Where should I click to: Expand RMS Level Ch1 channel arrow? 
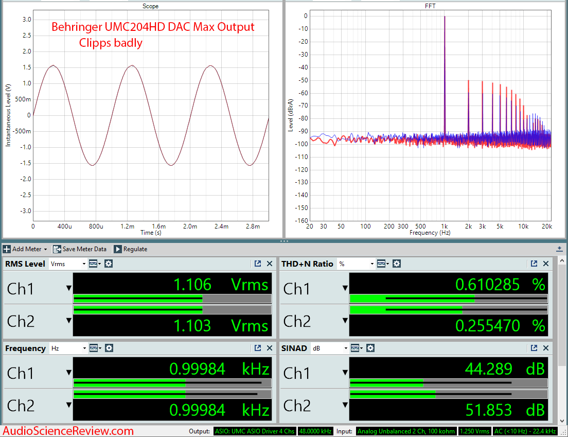coord(69,288)
